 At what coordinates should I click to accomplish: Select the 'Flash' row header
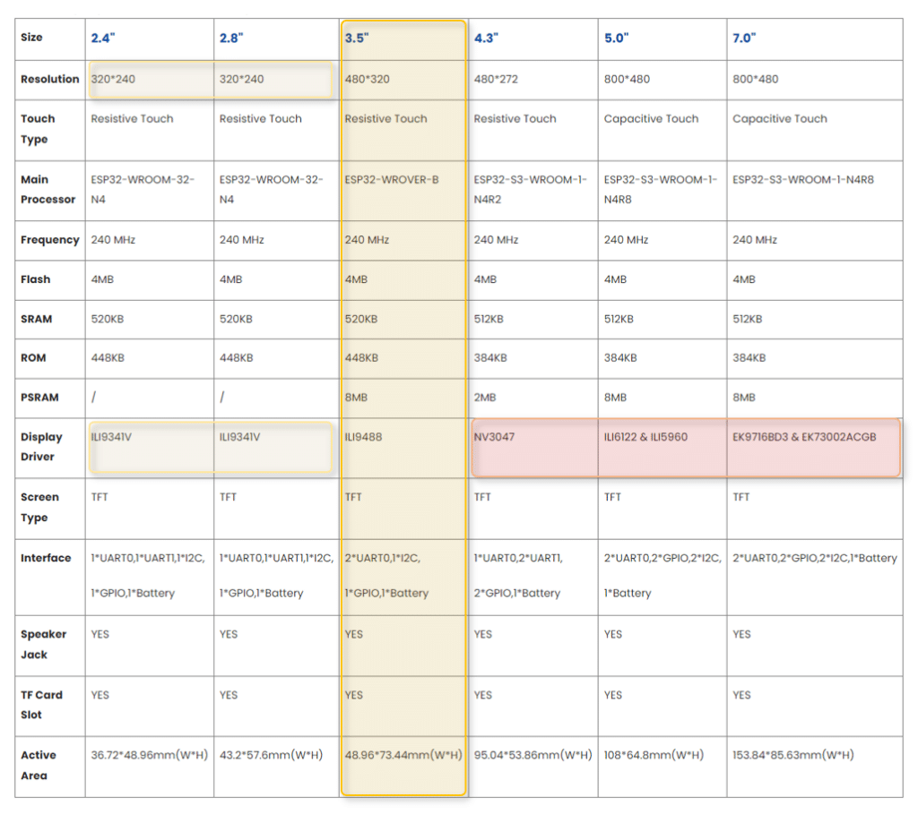35,279
